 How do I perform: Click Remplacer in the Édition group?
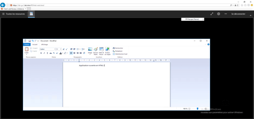[118, 51]
